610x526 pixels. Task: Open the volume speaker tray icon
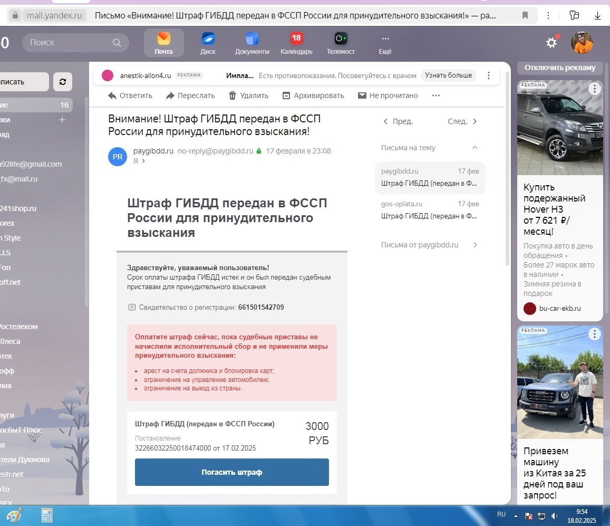click(x=554, y=517)
